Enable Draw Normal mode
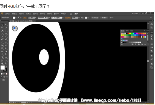The width and height of the screenshot is (155, 105). 2,77
